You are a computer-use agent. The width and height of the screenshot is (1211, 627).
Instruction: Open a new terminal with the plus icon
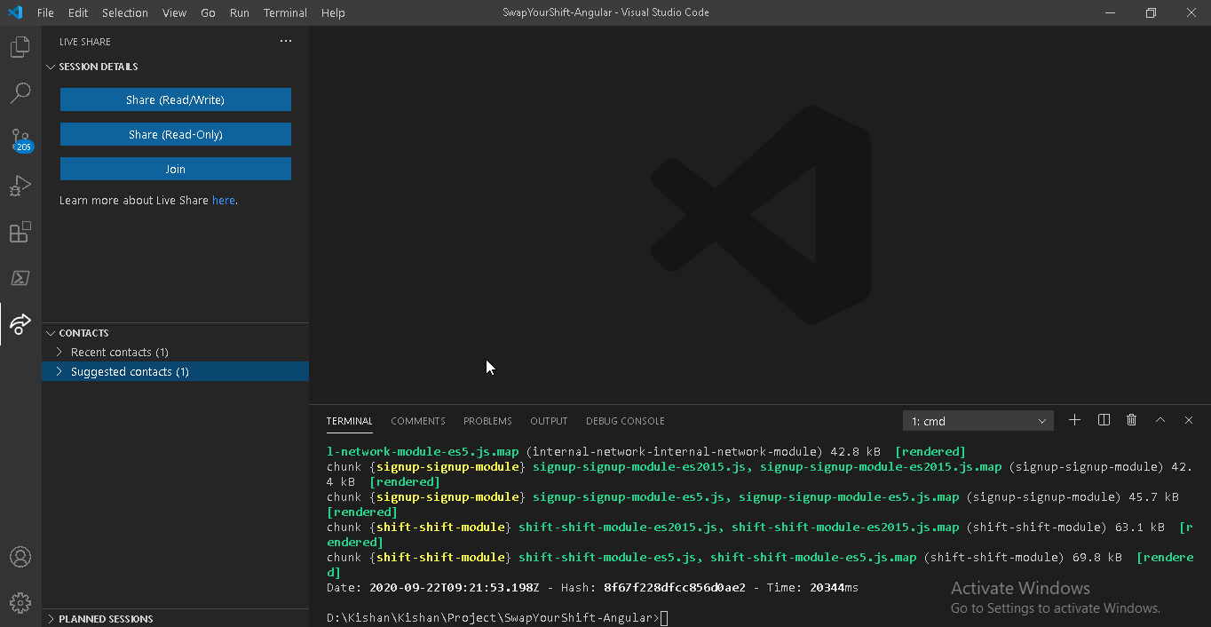pos(1074,419)
